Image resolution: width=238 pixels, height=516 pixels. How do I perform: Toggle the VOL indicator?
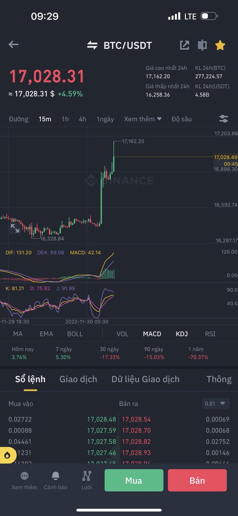coord(122,334)
